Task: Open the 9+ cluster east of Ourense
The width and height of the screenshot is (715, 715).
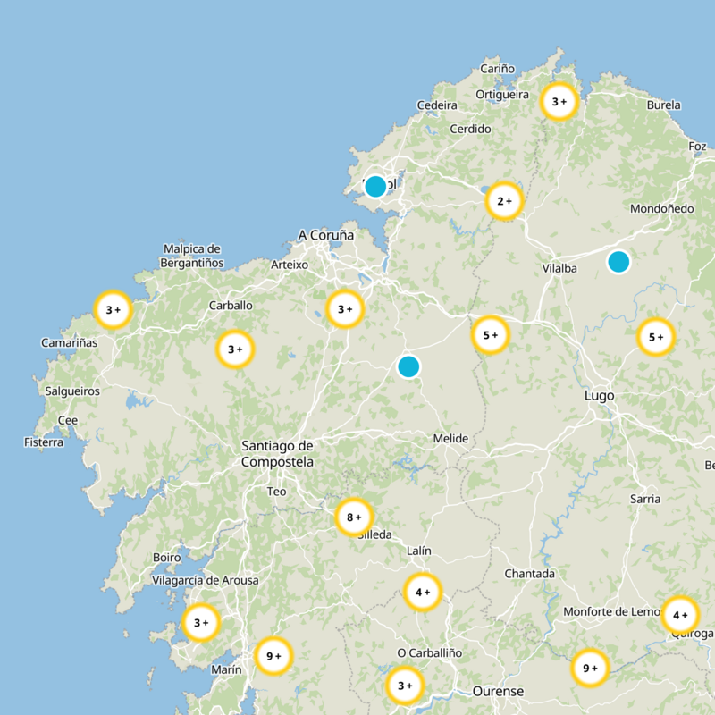Action: click(x=590, y=668)
